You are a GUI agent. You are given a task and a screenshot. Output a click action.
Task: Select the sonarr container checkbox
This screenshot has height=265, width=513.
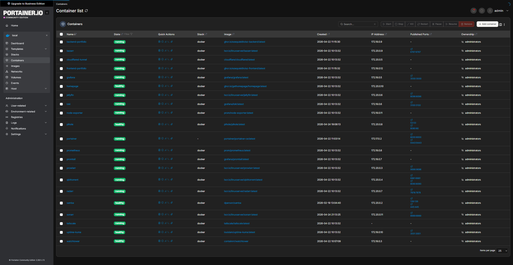(x=61, y=215)
